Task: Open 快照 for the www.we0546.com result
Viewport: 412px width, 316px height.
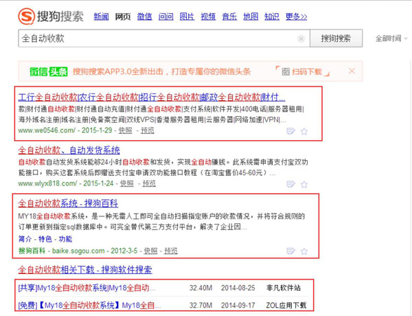Action: tap(126, 131)
